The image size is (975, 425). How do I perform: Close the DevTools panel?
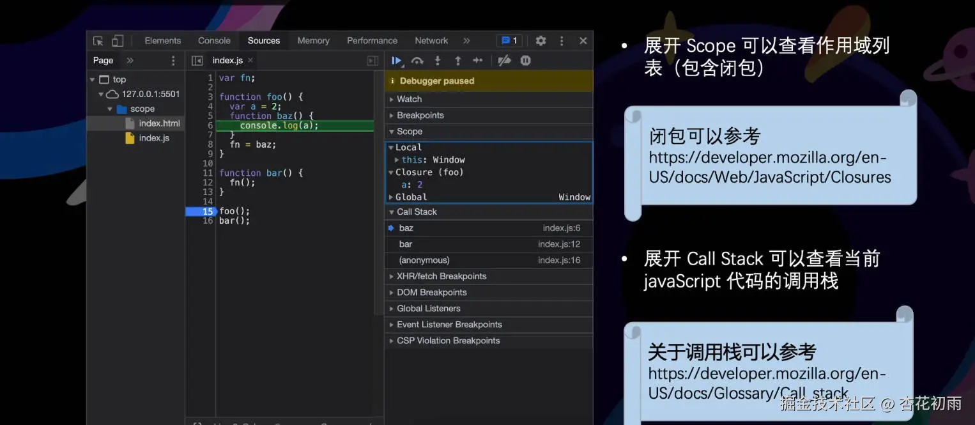583,41
